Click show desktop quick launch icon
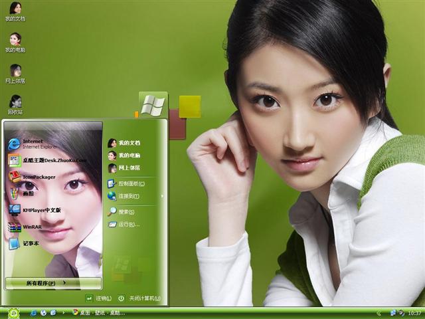 coord(53,313)
